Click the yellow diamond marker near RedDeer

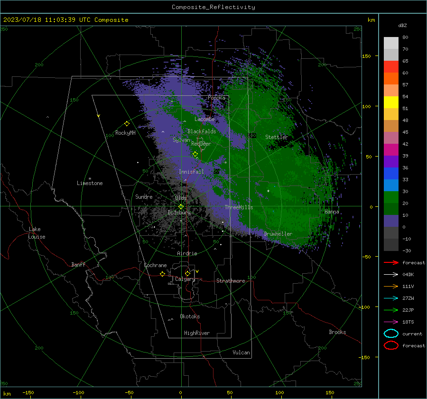(x=195, y=154)
